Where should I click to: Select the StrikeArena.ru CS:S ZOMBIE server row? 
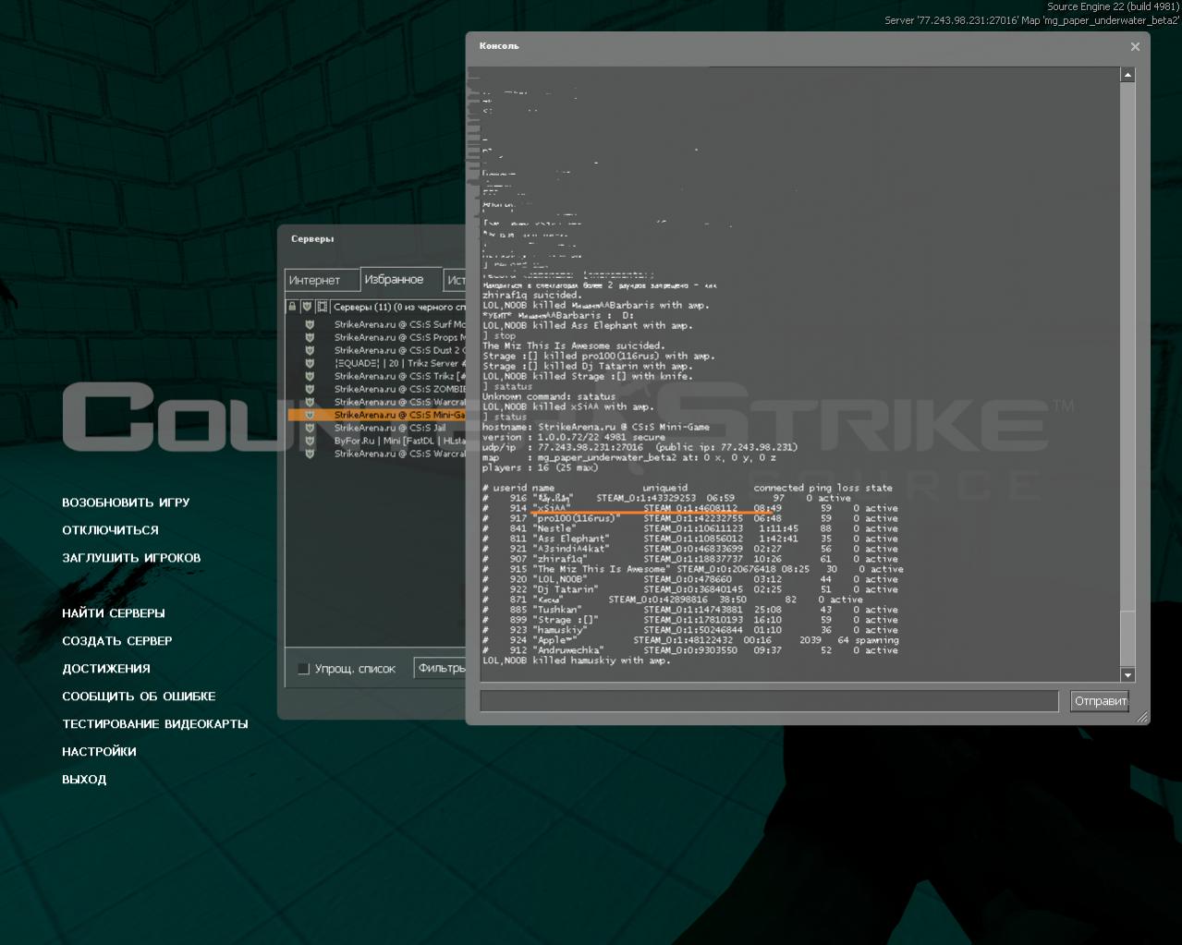[377, 389]
